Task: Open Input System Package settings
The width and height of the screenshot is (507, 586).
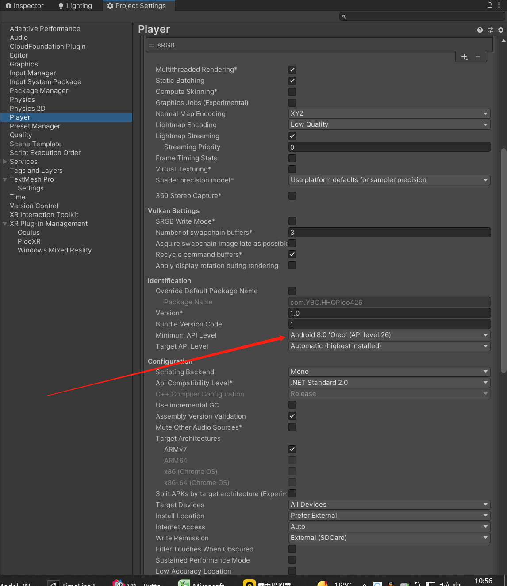Action: coord(46,82)
